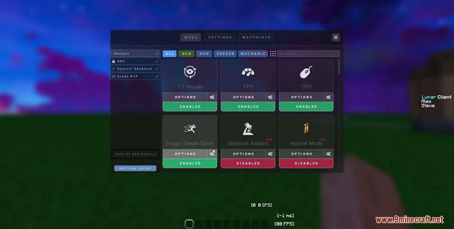The width and height of the screenshot is (454, 229).
Task: Enable the Skyblock Addons mod
Action: pyautogui.click(x=248, y=163)
